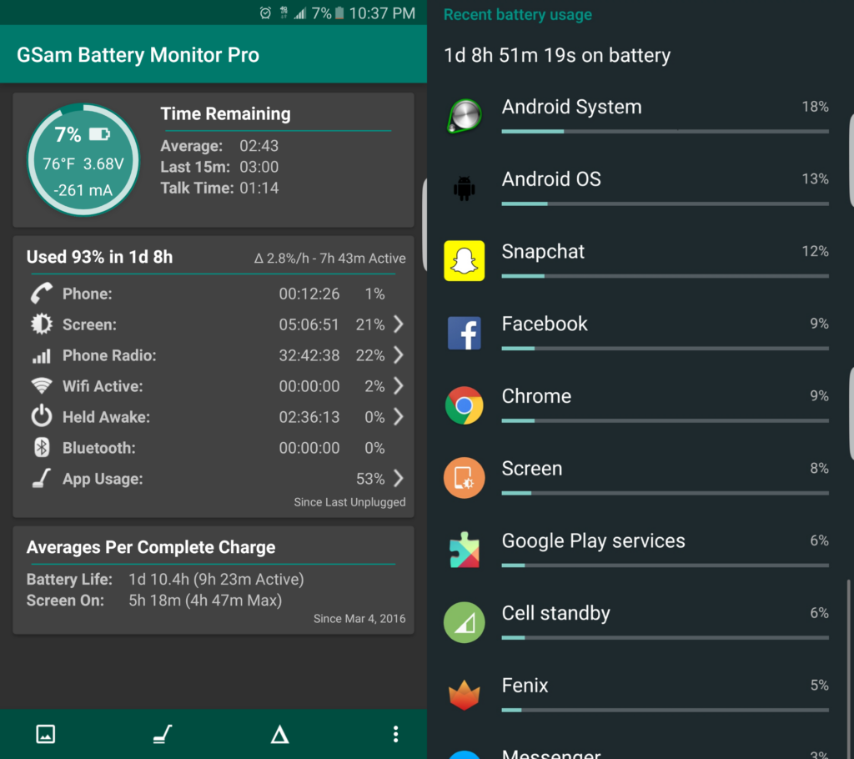Tap 'Since Last Unplugged' label
The height and width of the screenshot is (759, 854).
coord(349,502)
